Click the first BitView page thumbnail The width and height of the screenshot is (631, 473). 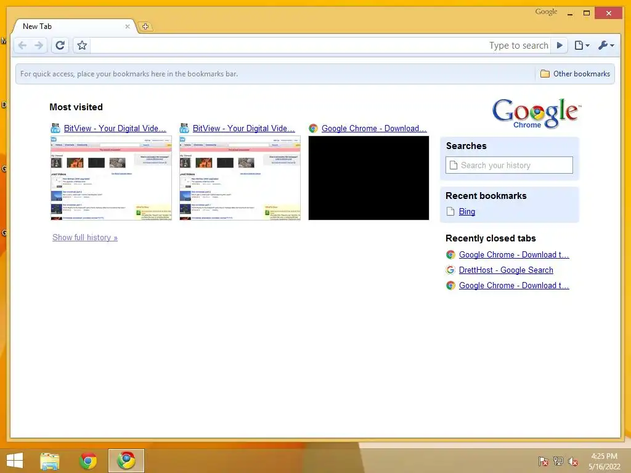[x=111, y=178]
